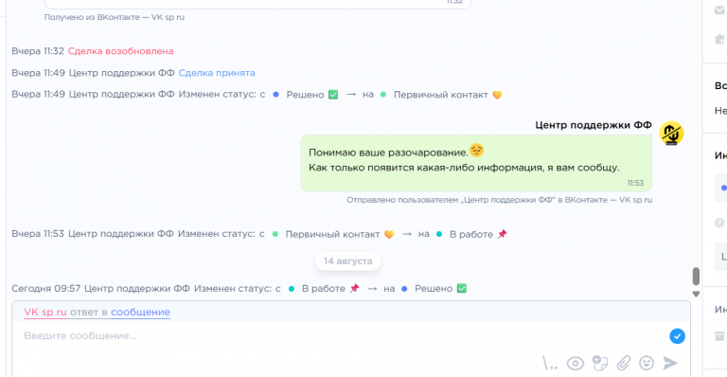Click the home icon in right sidebar
Viewport: 727px width, 377px height.
tap(719, 39)
